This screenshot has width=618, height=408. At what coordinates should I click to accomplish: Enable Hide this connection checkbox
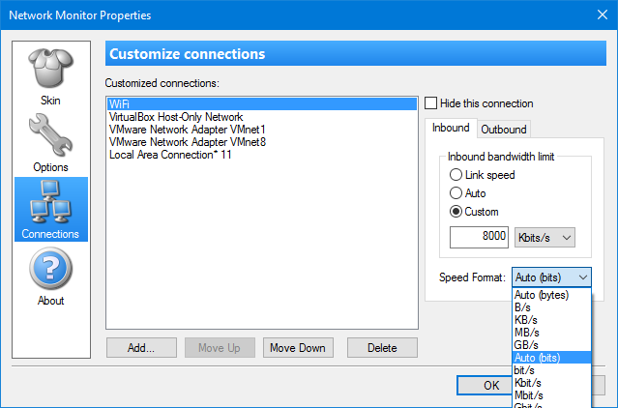pos(431,103)
